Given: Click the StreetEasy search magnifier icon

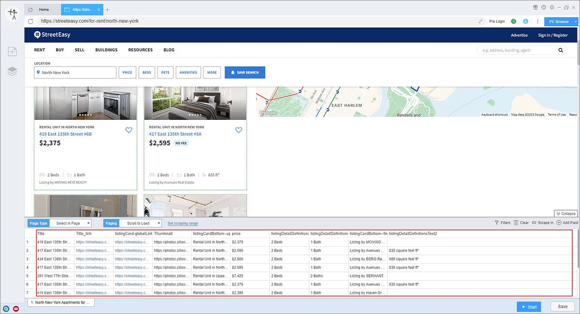Looking at the screenshot, I should pos(561,50).
